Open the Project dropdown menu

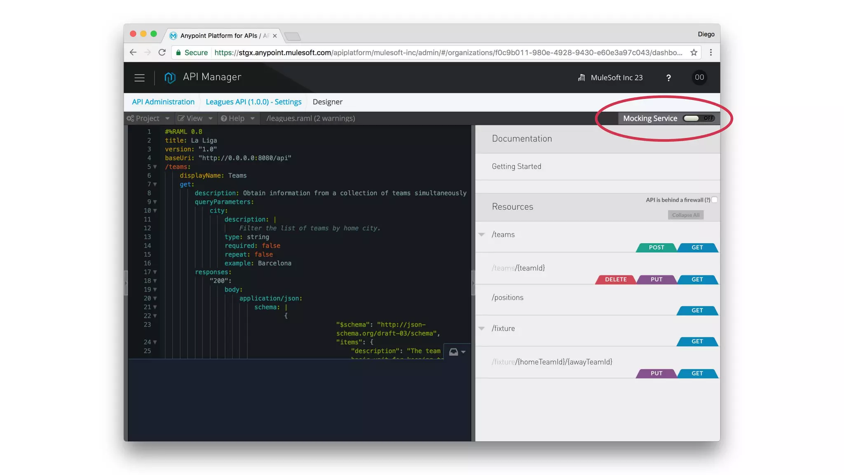(x=148, y=118)
